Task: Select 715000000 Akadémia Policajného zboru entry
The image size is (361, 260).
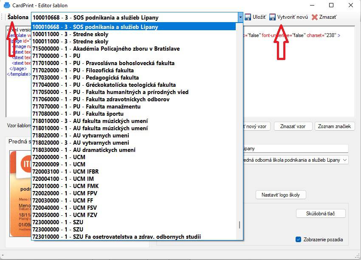Action: pos(106,49)
